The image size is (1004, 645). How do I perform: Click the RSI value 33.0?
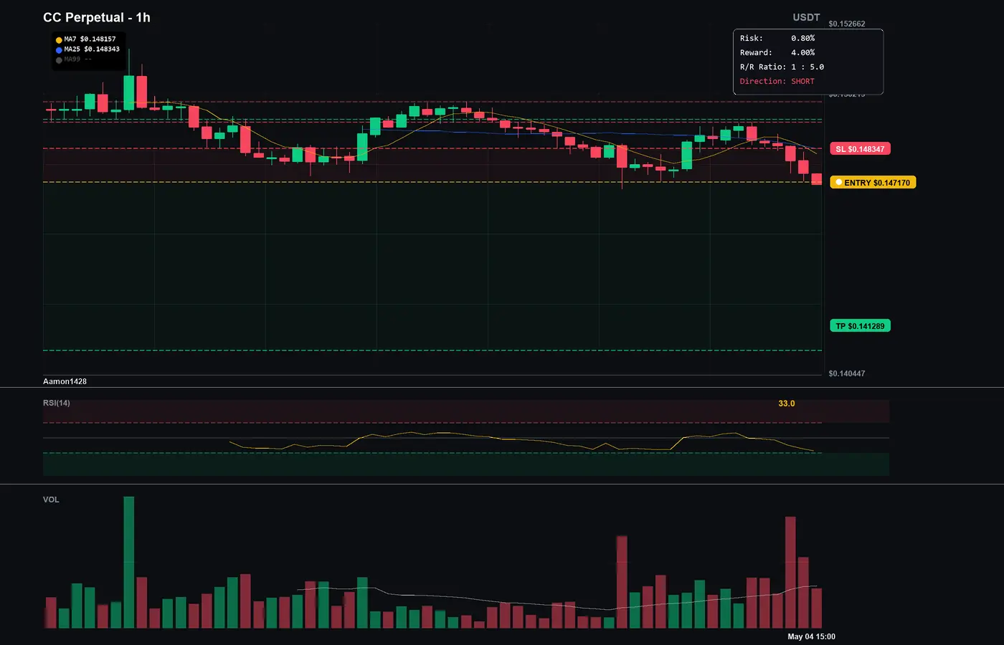(x=787, y=403)
